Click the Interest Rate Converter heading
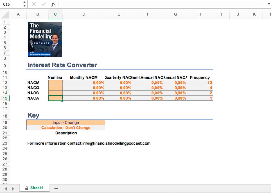271x193 pixels. pos(62,65)
